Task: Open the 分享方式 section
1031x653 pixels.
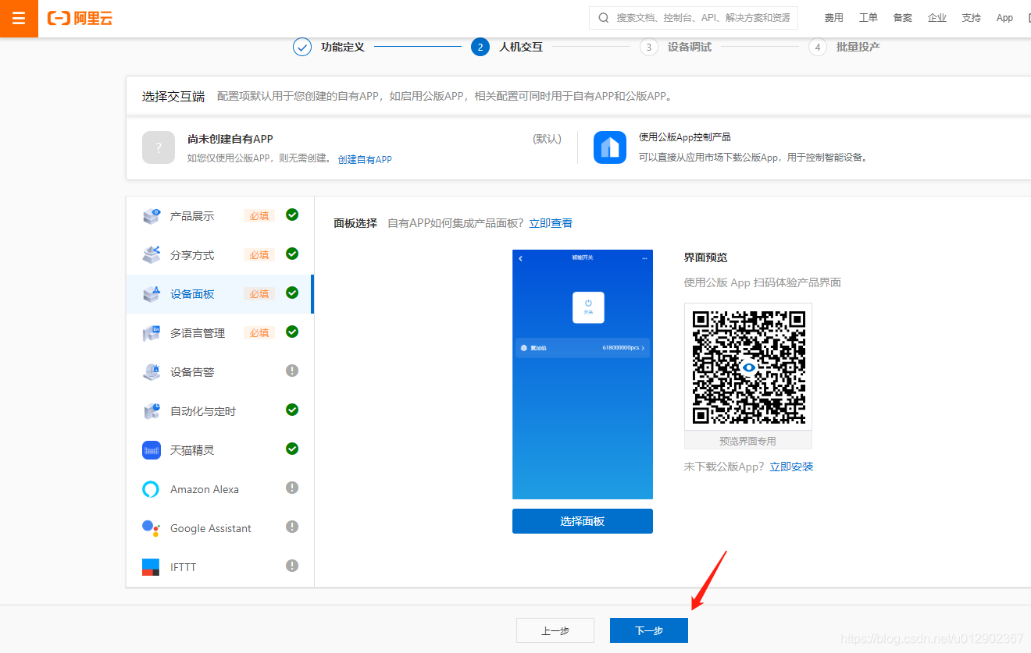Action: [x=219, y=255]
